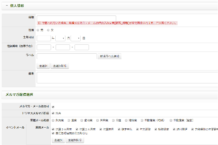Click the last phone number field
This screenshot has width=218, height=145.
pos(82,47)
